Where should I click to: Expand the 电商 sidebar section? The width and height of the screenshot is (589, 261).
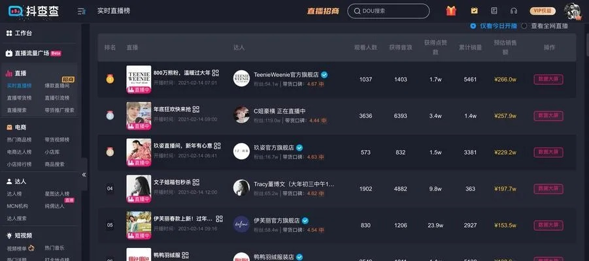[x=16, y=127]
